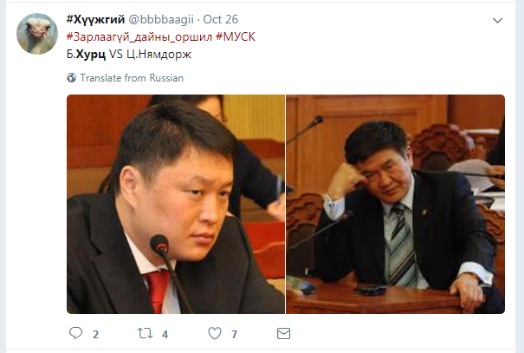This screenshot has width=524, height=353.
Task: Open left photo of man with red tie
Action: pyautogui.click(x=176, y=204)
